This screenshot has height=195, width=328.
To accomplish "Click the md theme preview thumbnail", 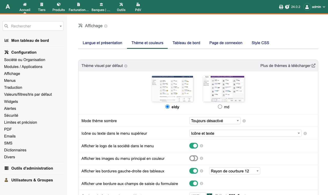I will 224,89.
